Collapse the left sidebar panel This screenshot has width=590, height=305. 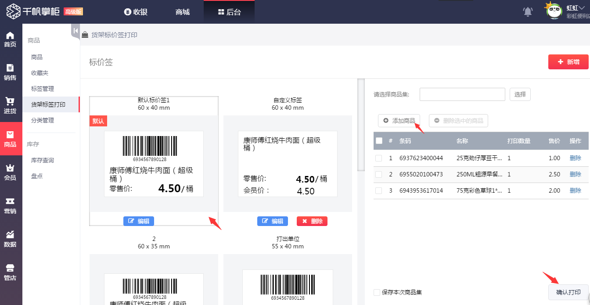point(75,31)
